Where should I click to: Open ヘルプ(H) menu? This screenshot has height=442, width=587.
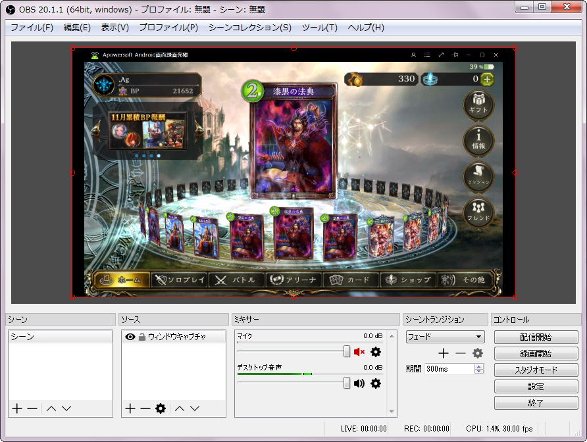tap(366, 28)
